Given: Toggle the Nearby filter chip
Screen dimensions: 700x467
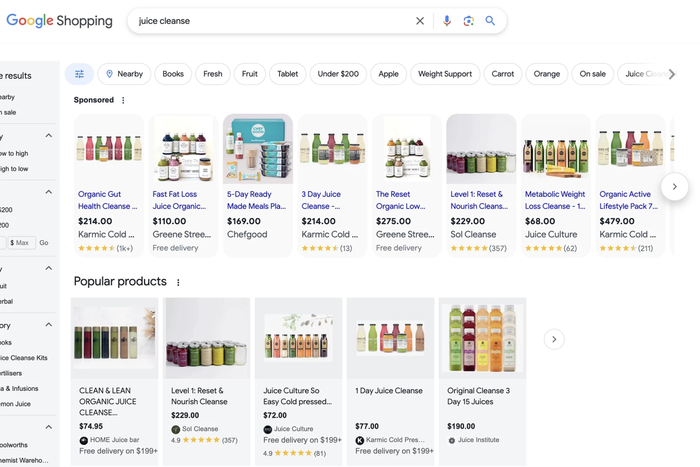Looking at the screenshot, I should pyautogui.click(x=124, y=74).
